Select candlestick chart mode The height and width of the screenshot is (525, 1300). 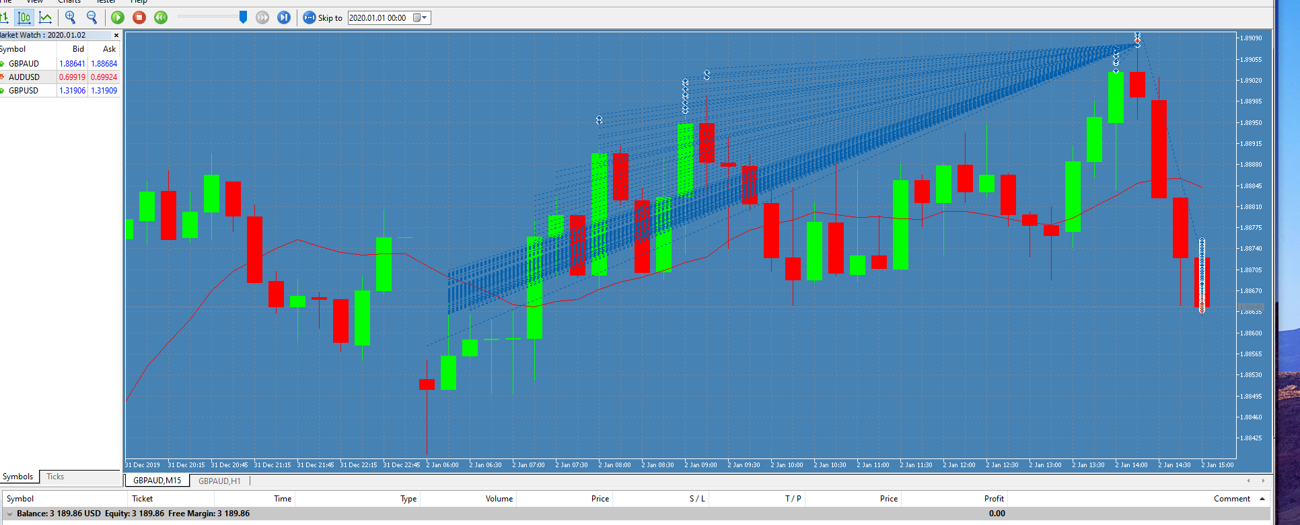click(x=24, y=17)
